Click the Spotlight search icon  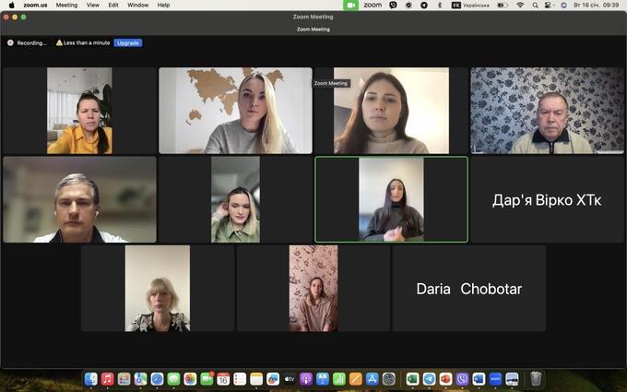tap(536, 5)
